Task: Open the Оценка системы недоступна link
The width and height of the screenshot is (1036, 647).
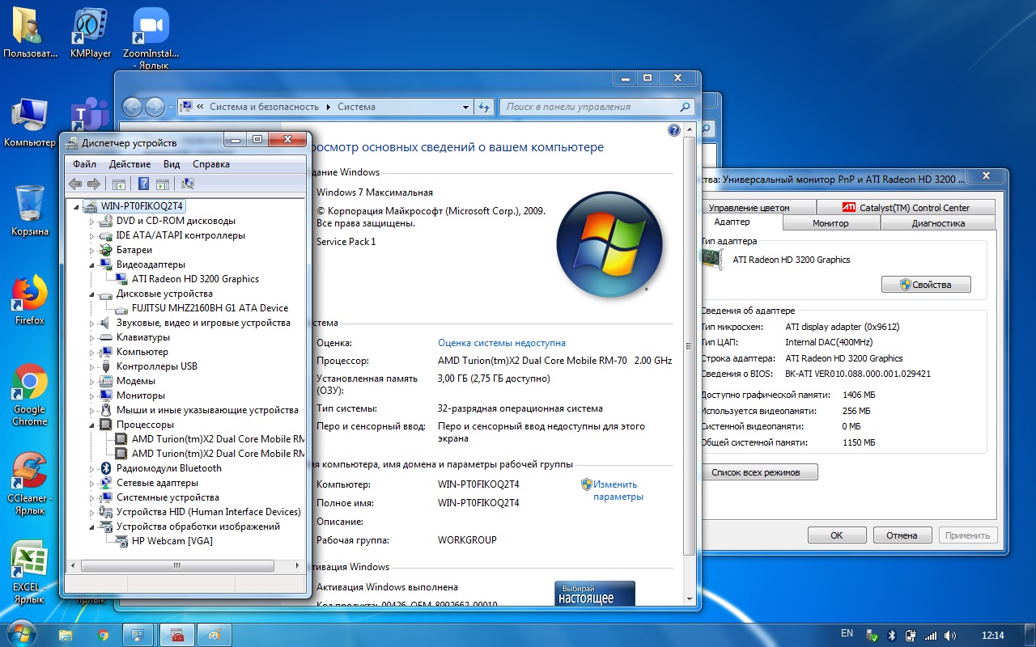Action: (502, 343)
